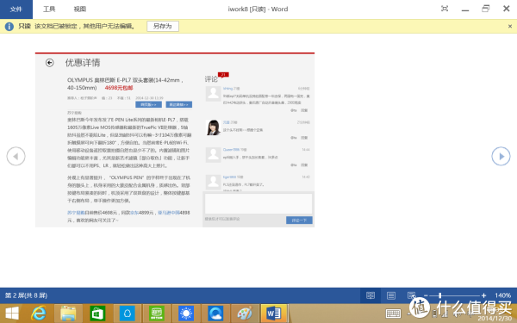
Task: Click the red 4698元包邮 price text
Action: (x=119, y=88)
